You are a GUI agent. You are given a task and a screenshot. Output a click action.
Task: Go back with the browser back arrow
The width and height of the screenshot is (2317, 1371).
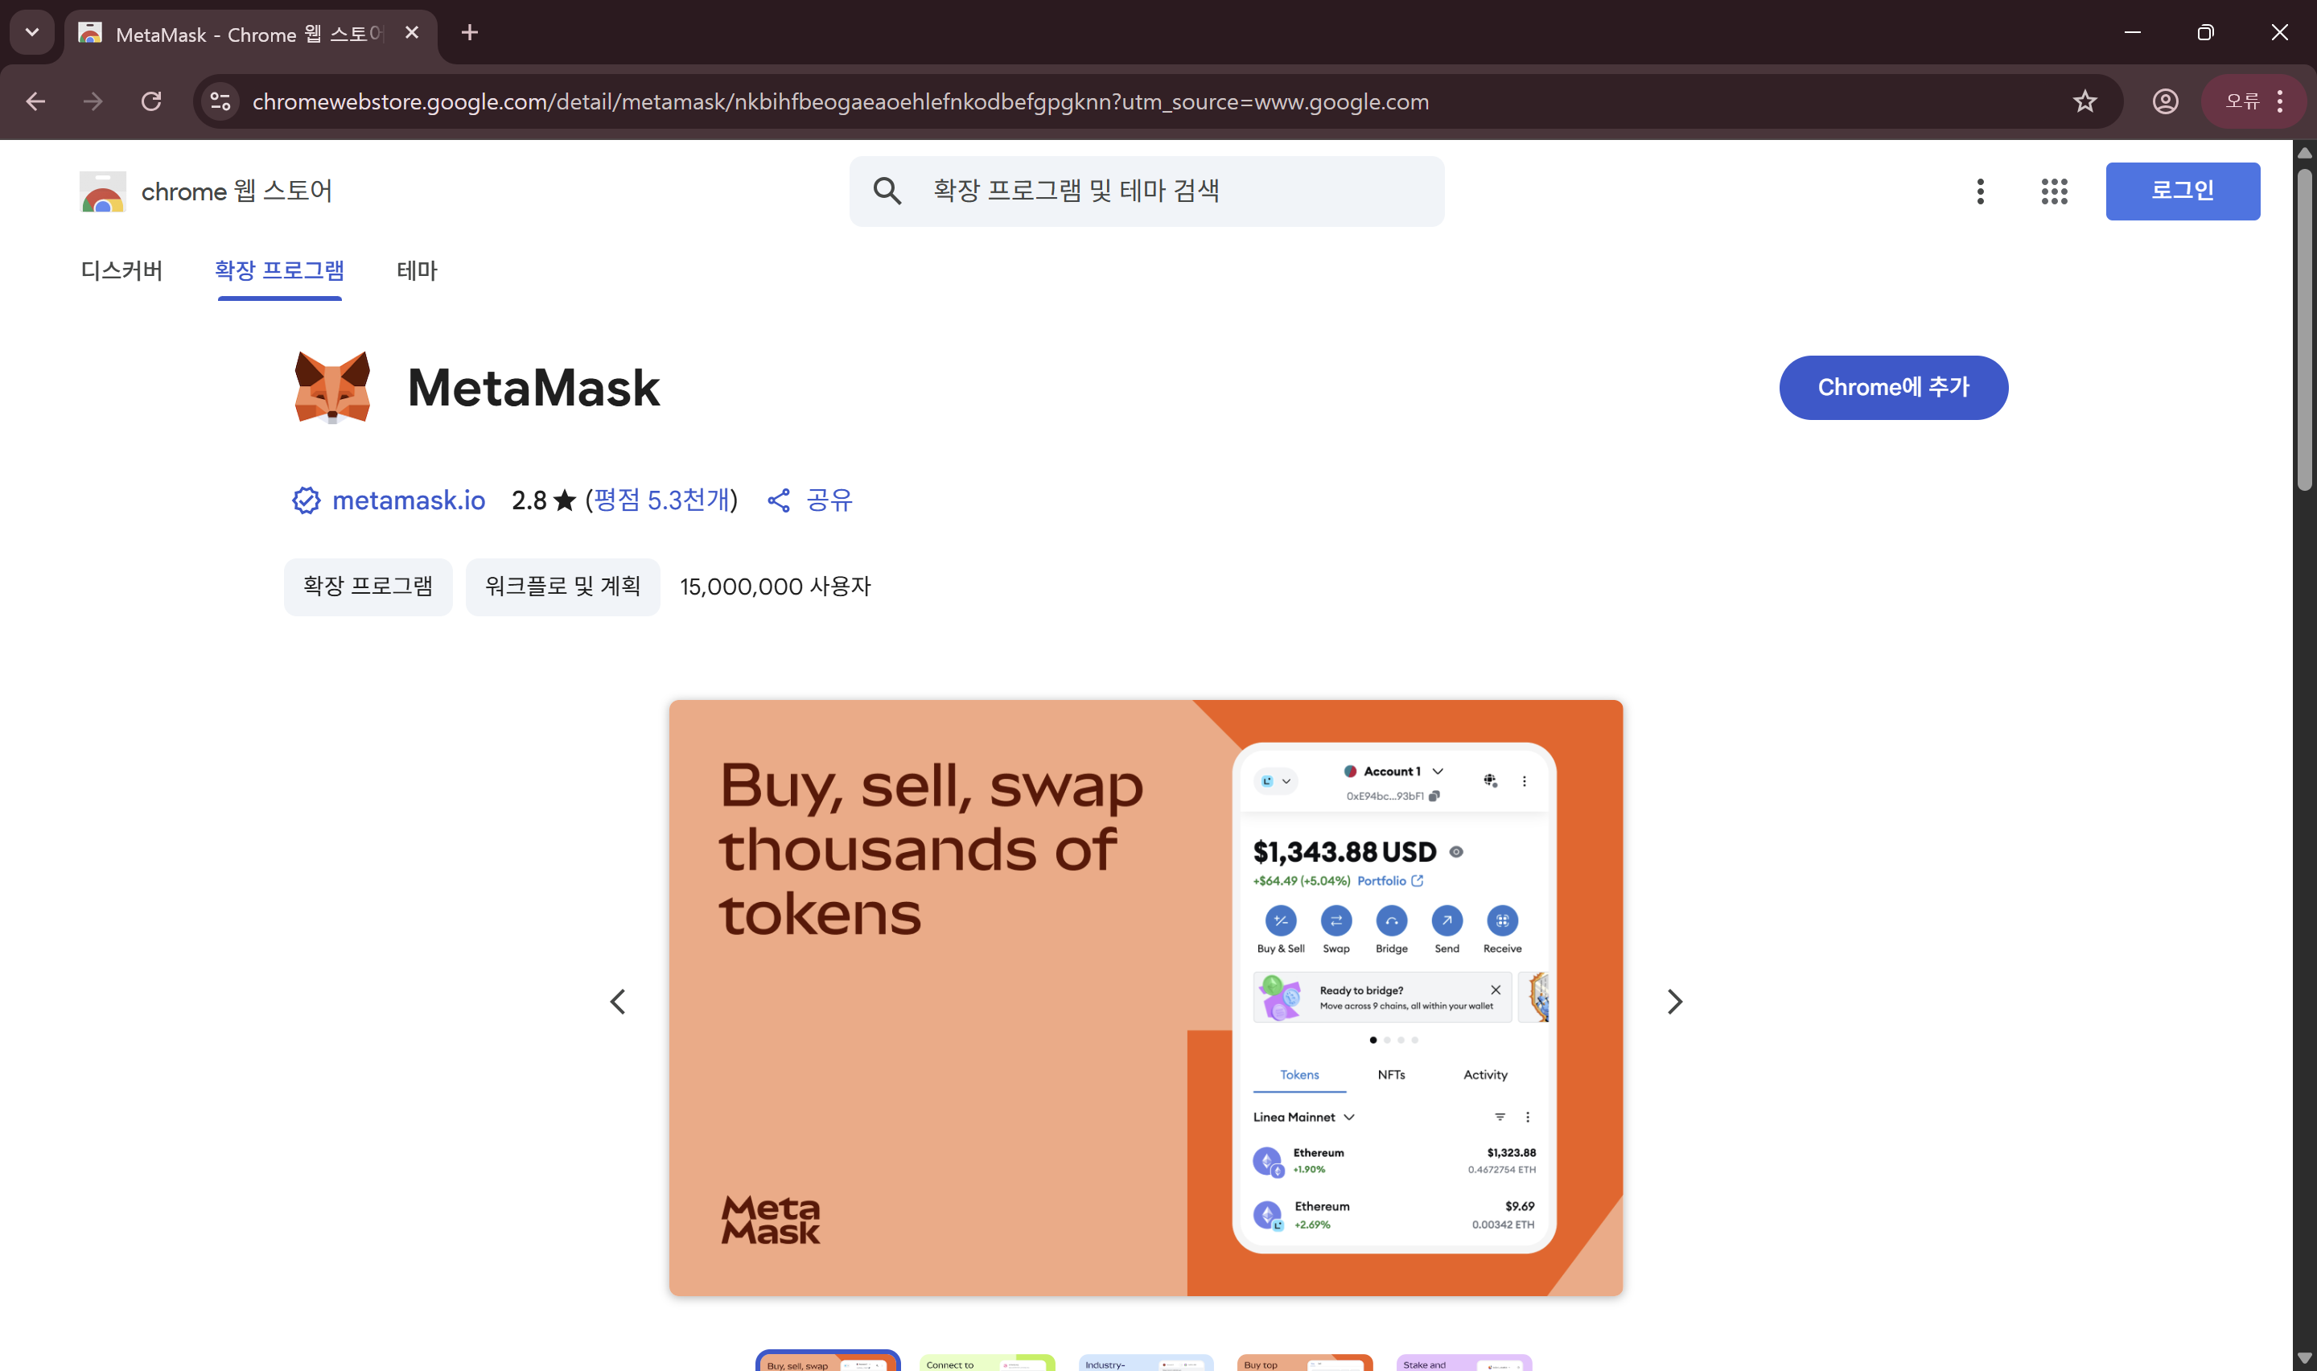(36, 101)
